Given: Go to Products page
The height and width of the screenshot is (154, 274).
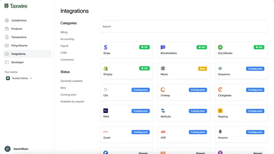Looking at the screenshot, I should pyautogui.click(x=27, y=29).
